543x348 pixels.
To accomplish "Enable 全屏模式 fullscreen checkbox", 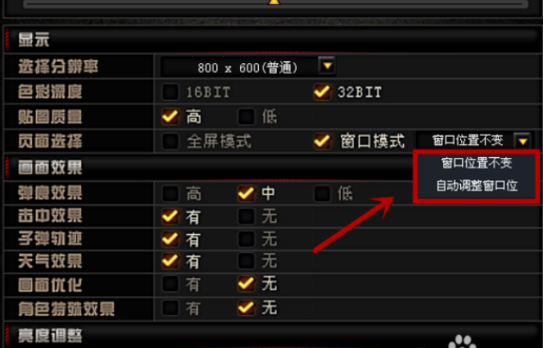I will coord(170,141).
